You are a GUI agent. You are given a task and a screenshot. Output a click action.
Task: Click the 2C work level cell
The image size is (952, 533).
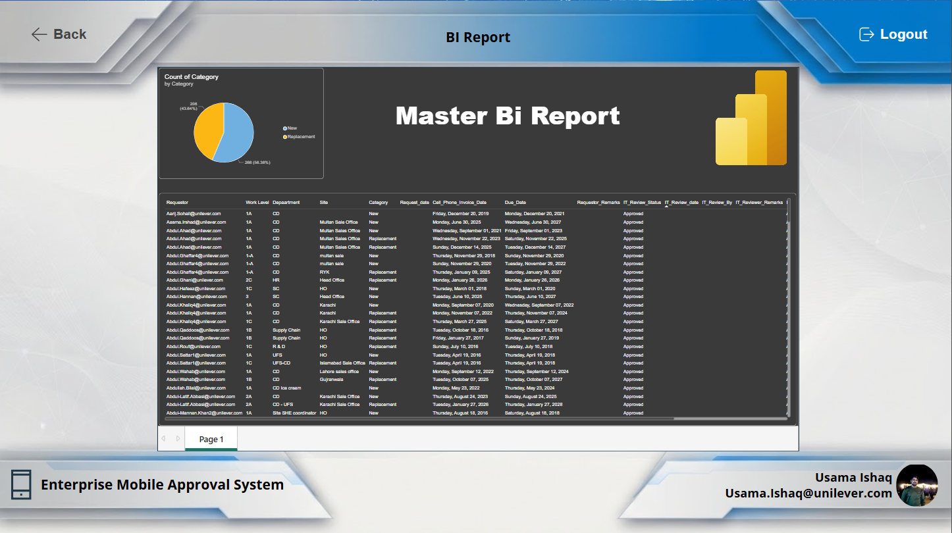[x=249, y=280]
